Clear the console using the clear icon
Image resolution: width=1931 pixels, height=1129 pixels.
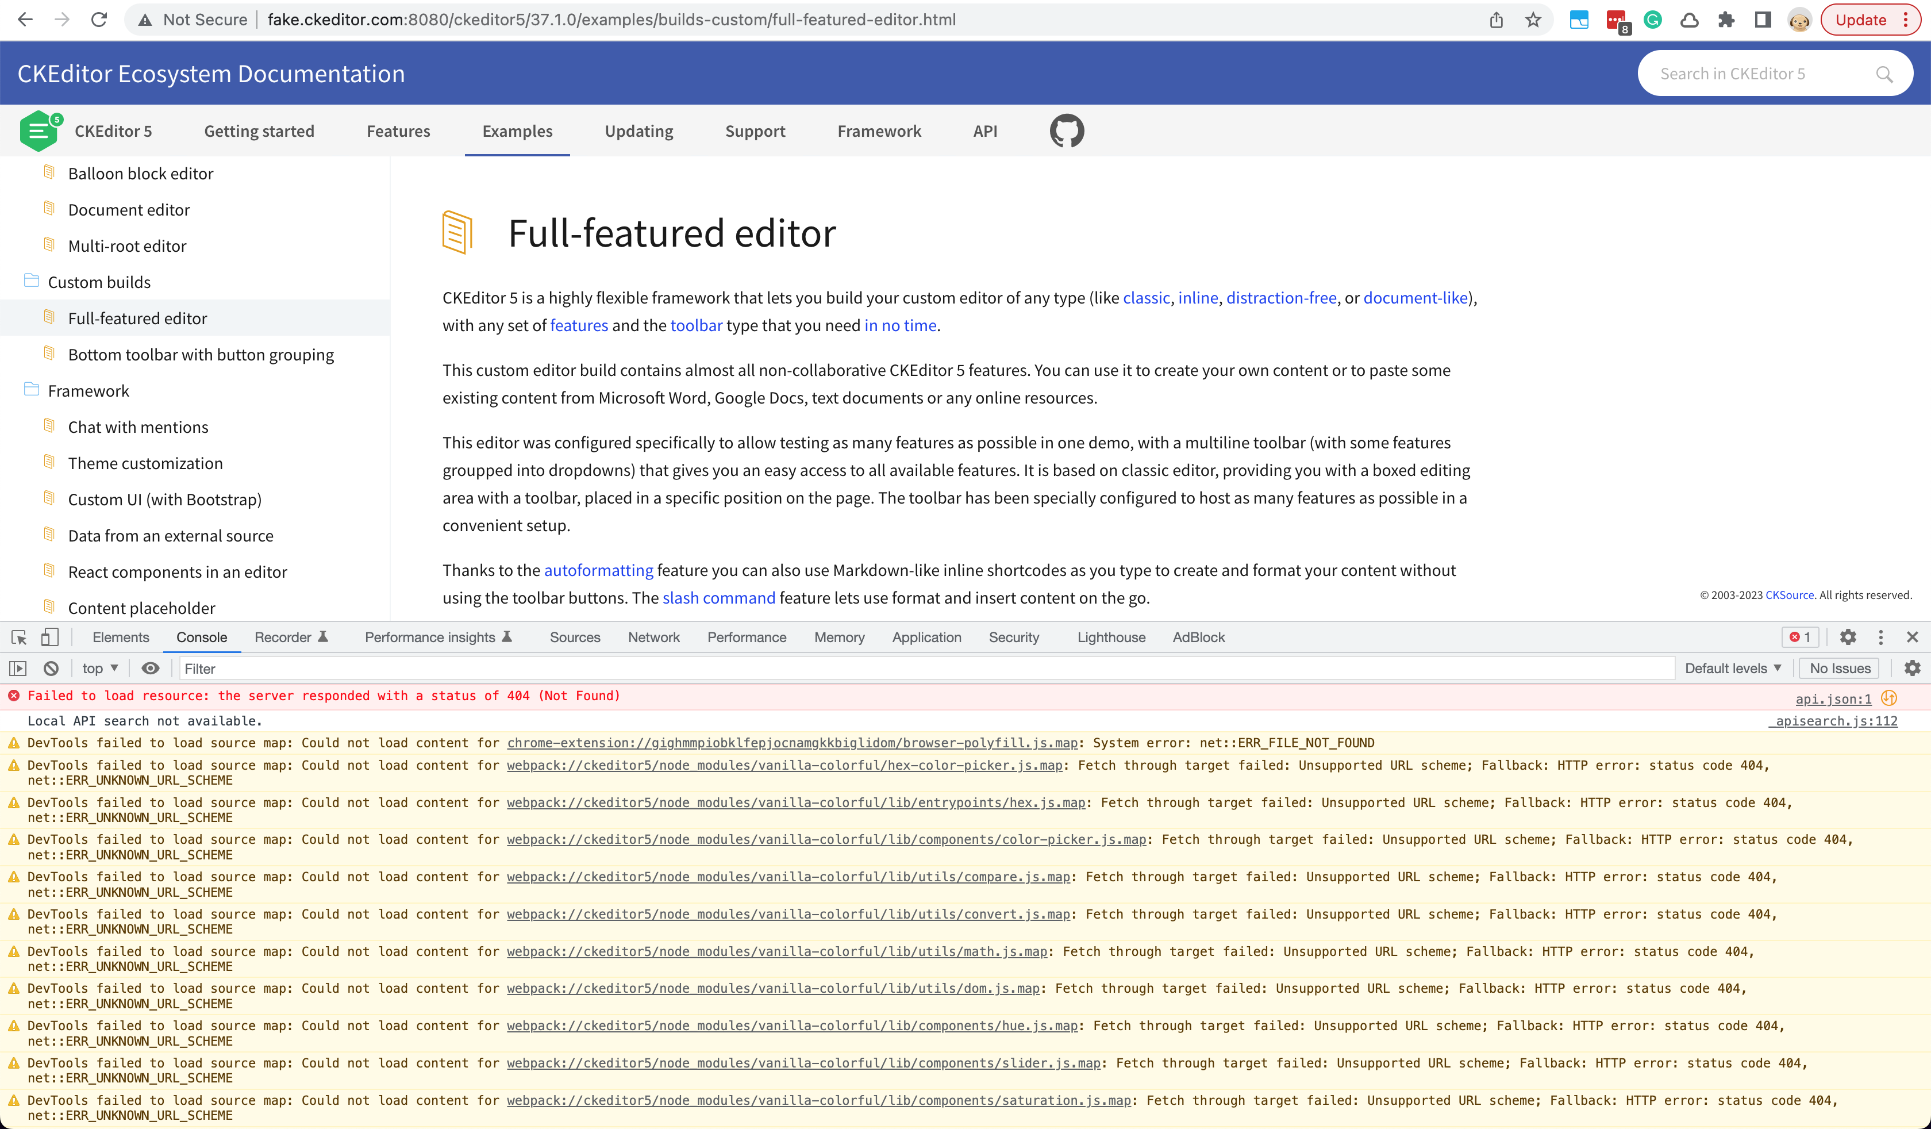point(50,667)
